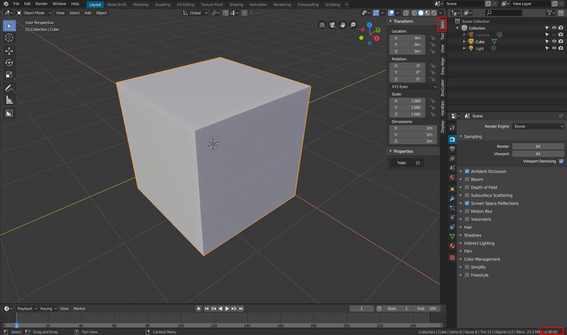Open the Render Engine dropdown
This screenshot has height=335, width=567.
pos(538,126)
